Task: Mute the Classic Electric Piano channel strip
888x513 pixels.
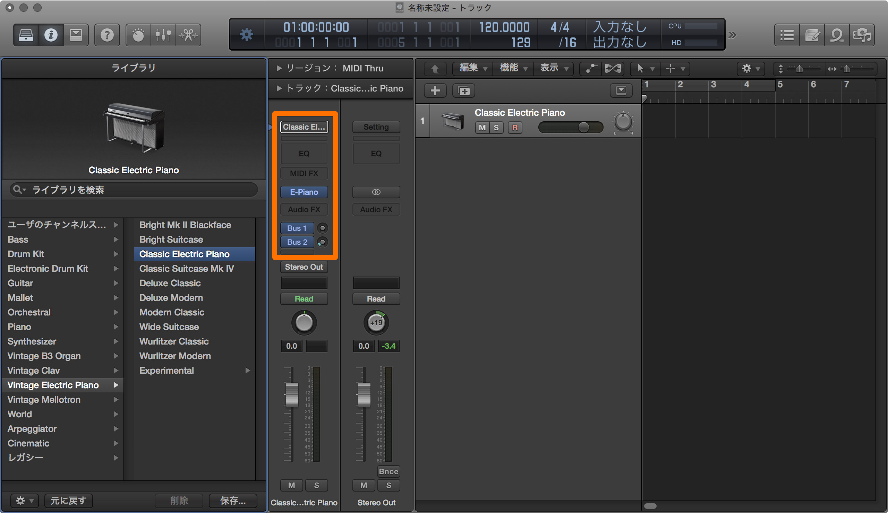Action: [291, 485]
